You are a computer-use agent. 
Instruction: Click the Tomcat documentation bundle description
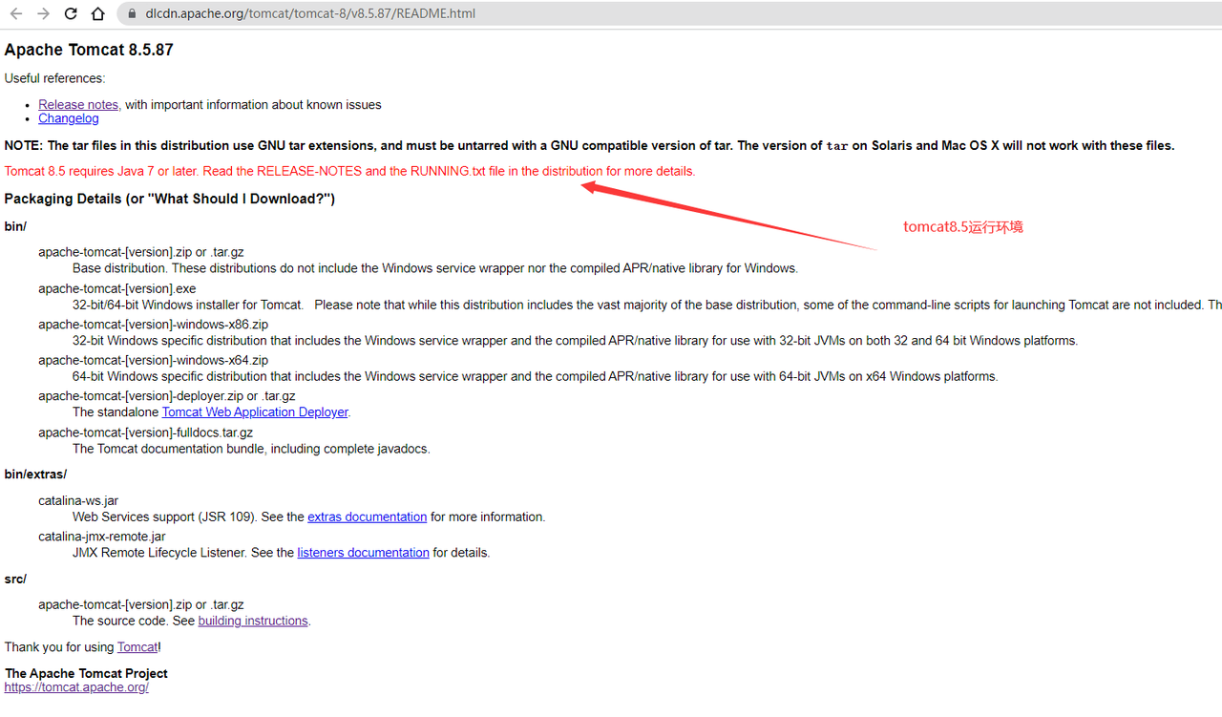[x=251, y=449]
